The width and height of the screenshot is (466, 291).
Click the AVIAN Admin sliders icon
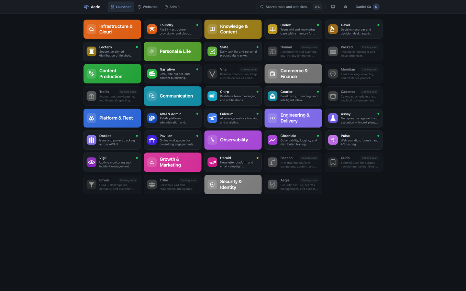tap(152, 118)
